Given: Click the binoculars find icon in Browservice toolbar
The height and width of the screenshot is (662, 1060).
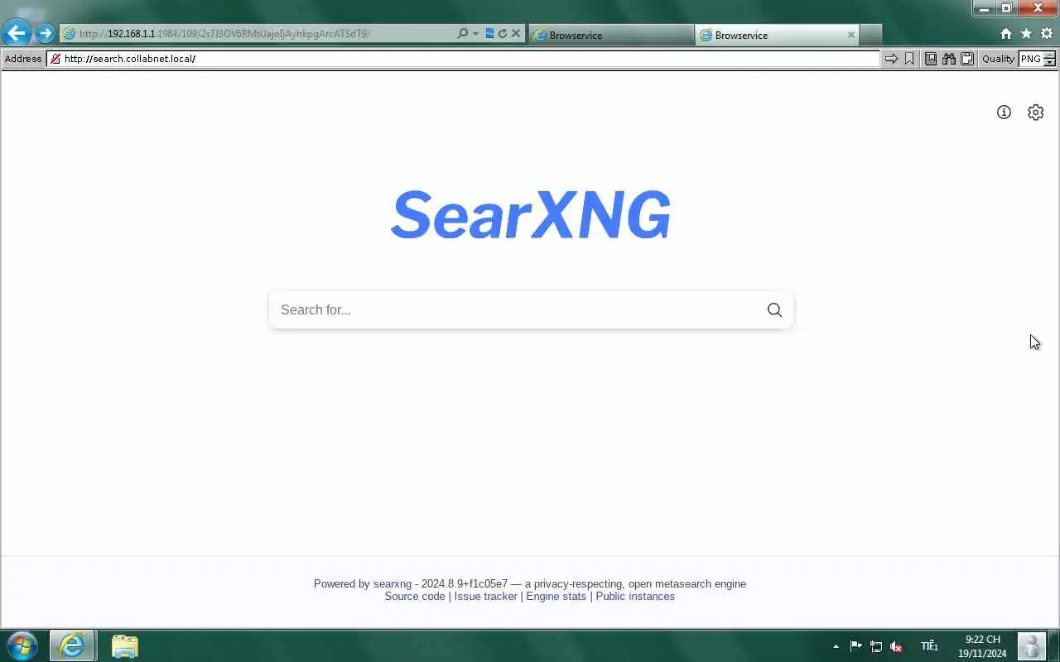Looking at the screenshot, I should [x=949, y=59].
